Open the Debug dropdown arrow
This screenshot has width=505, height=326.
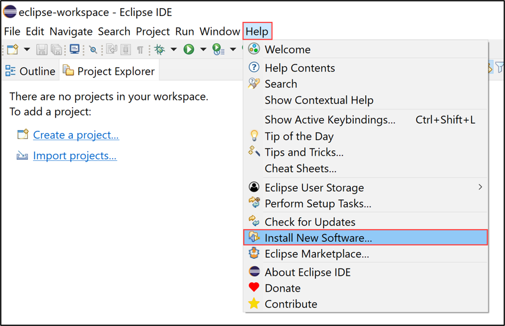click(174, 50)
